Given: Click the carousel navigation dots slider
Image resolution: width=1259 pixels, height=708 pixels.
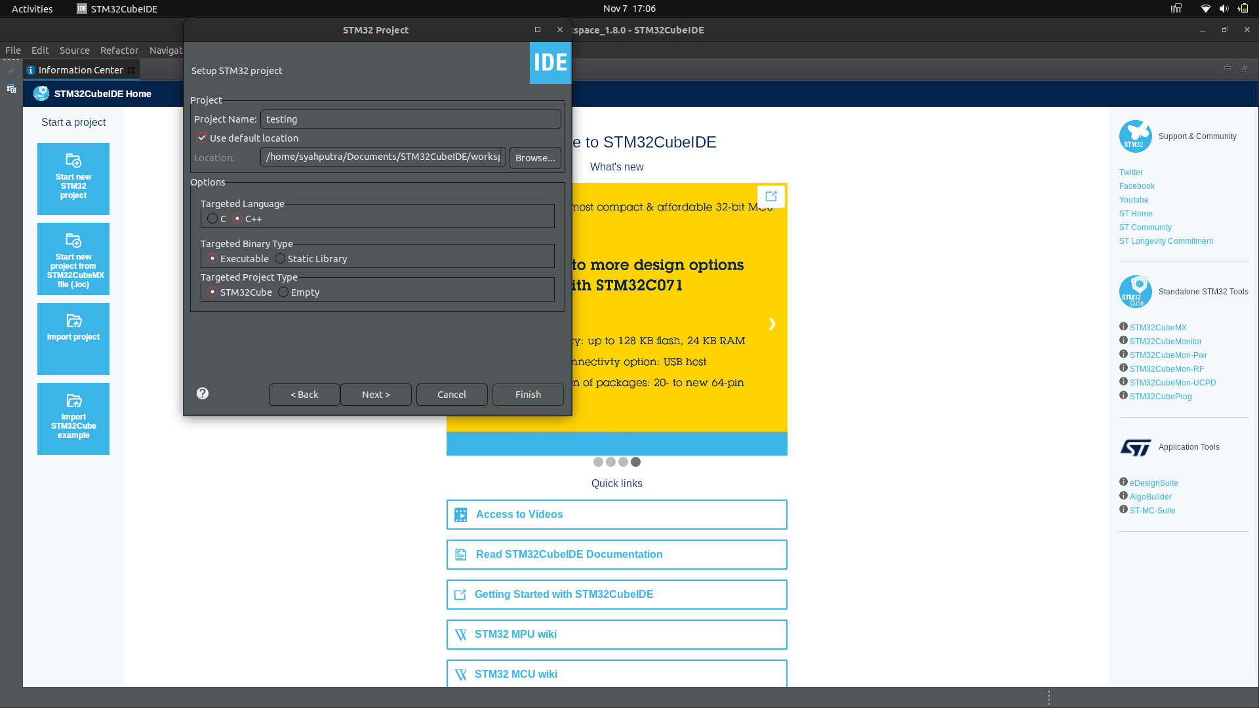Looking at the screenshot, I should click(x=616, y=462).
